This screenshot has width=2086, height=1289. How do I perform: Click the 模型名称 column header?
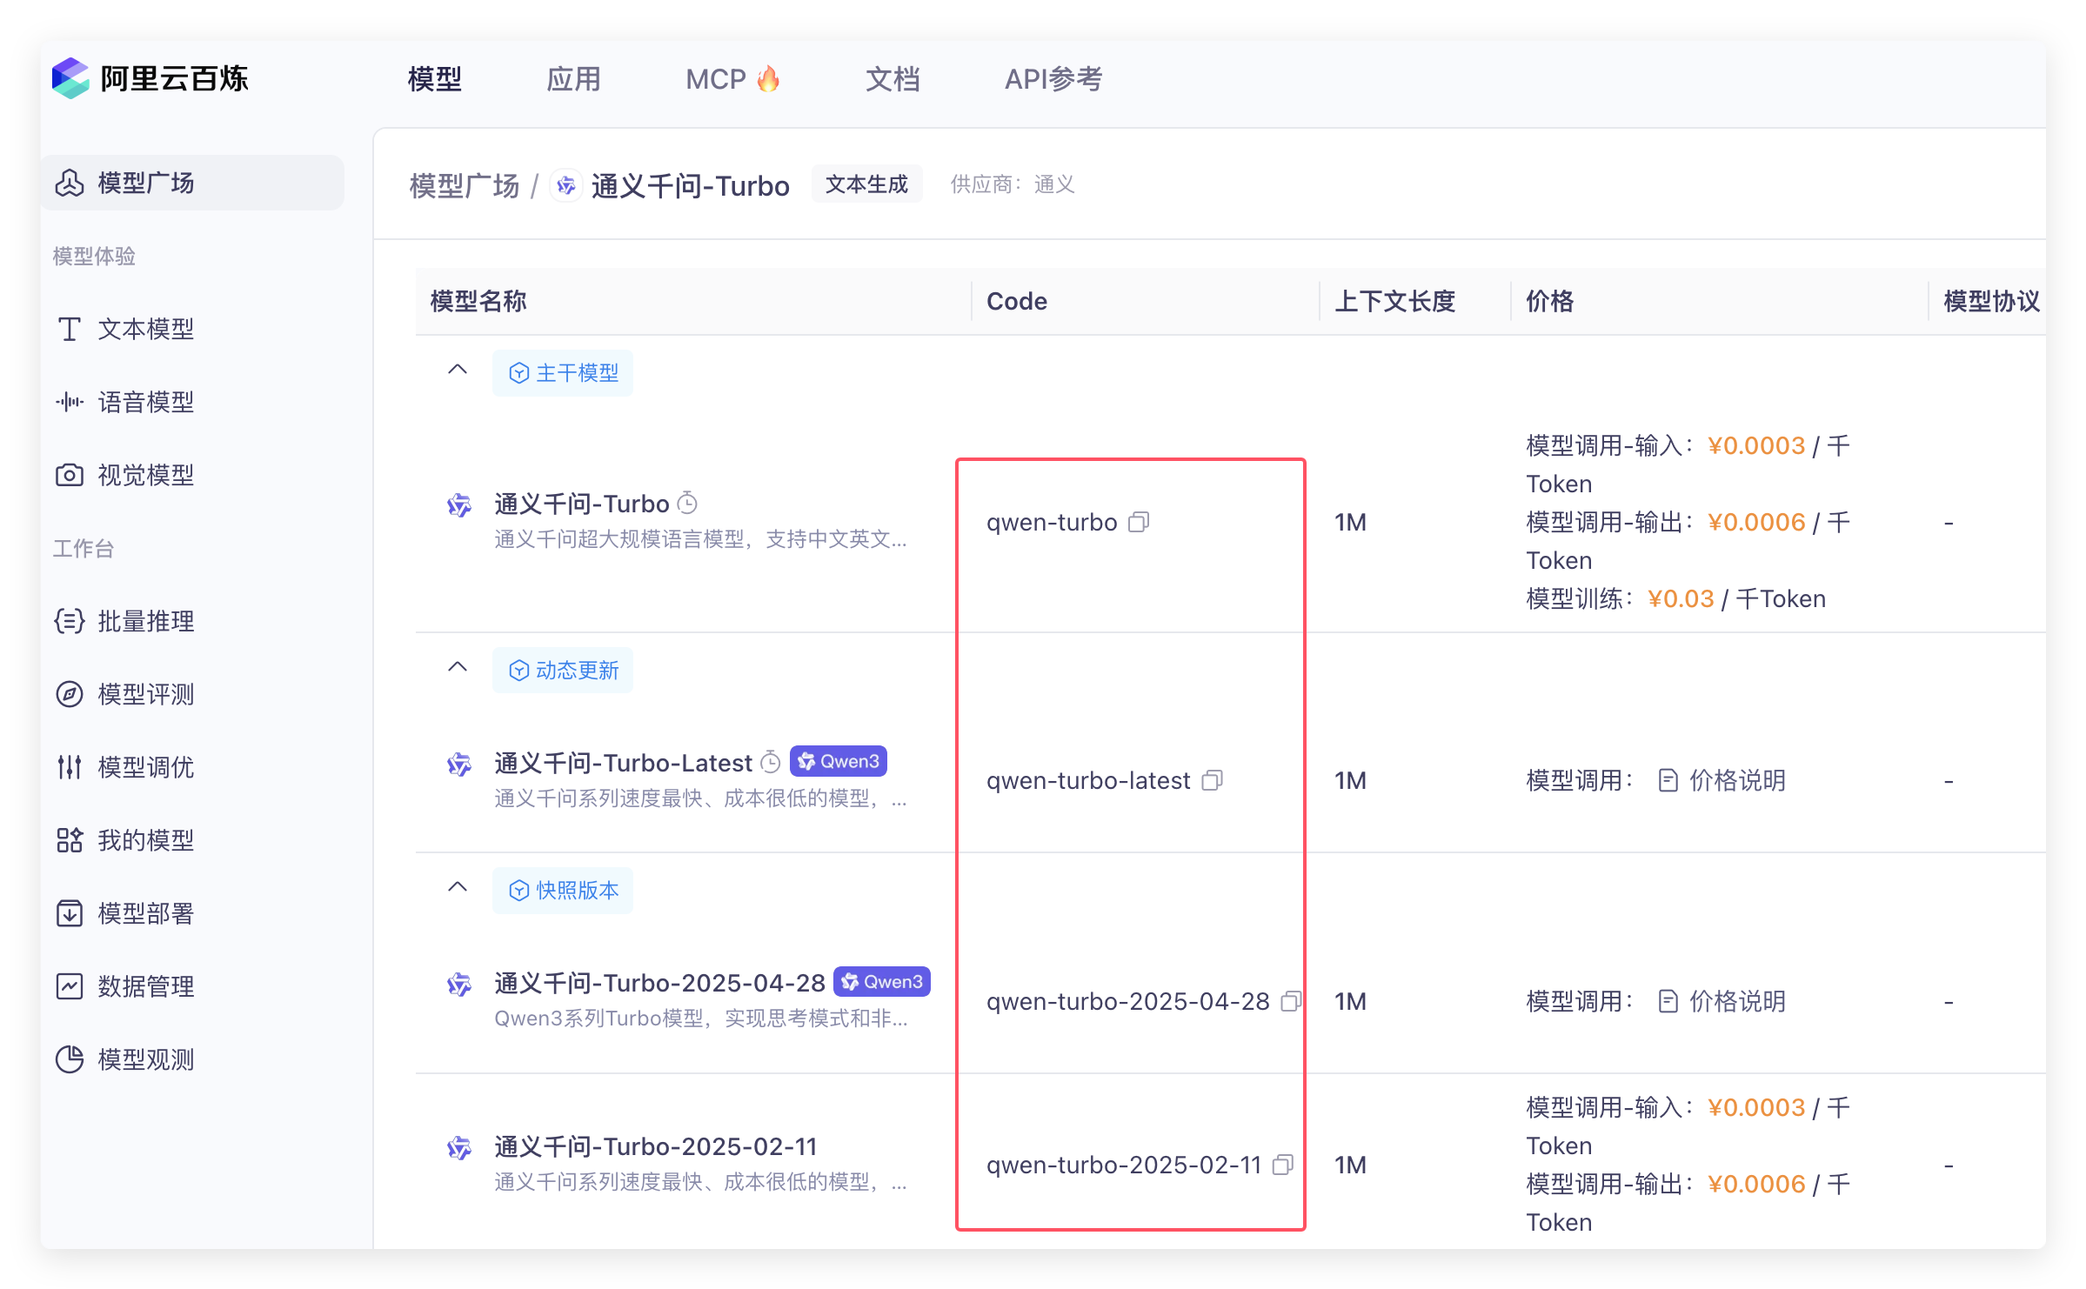click(478, 301)
